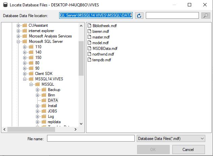Screen dimensions: 213x156
Task: Click the 110 folder icon
Action: (x=31, y=47)
